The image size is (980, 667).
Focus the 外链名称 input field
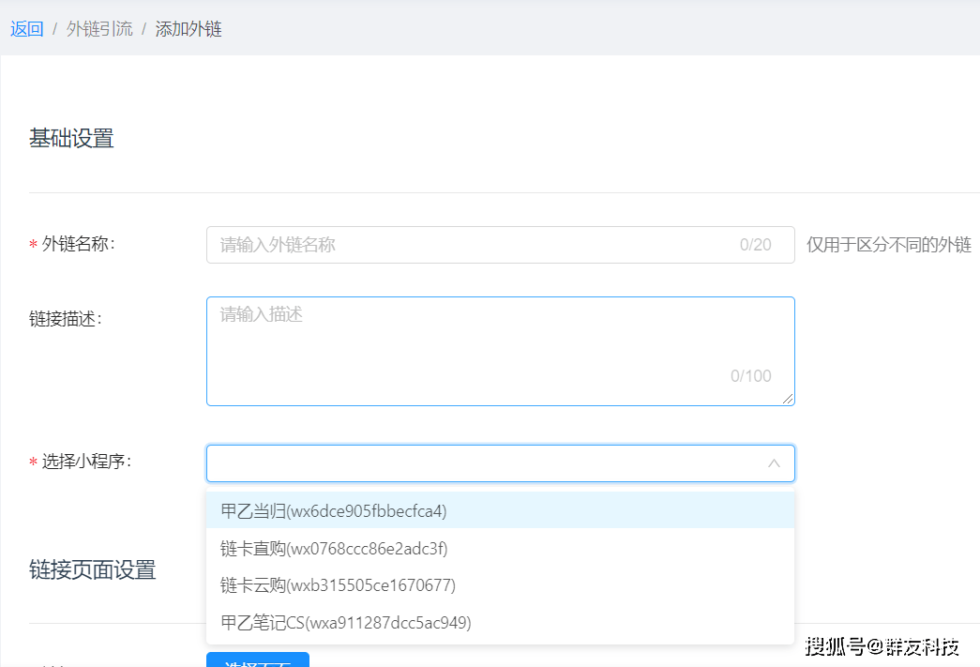click(469, 245)
